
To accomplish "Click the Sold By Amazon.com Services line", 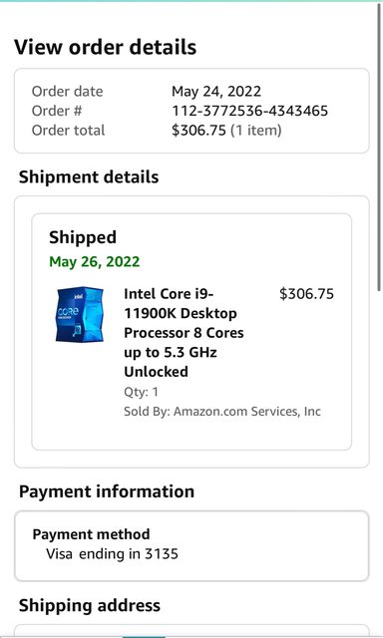I will click(x=222, y=412).
